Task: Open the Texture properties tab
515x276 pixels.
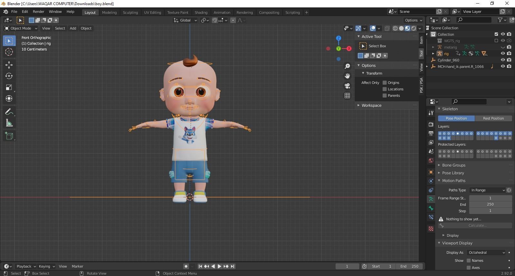Action: [431, 229]
